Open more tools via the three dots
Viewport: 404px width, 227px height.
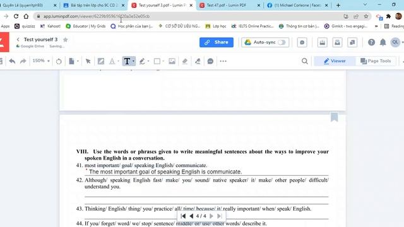tap(223, 61)
